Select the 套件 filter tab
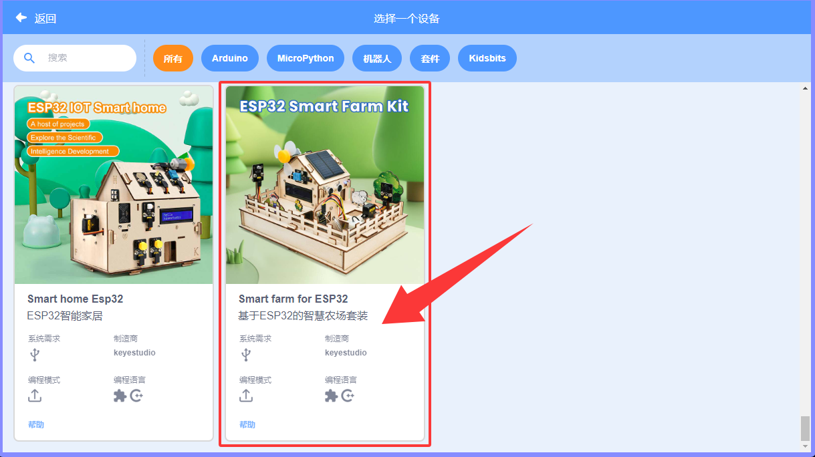This screenshot has height=457, width=815. tap(430, 58)
